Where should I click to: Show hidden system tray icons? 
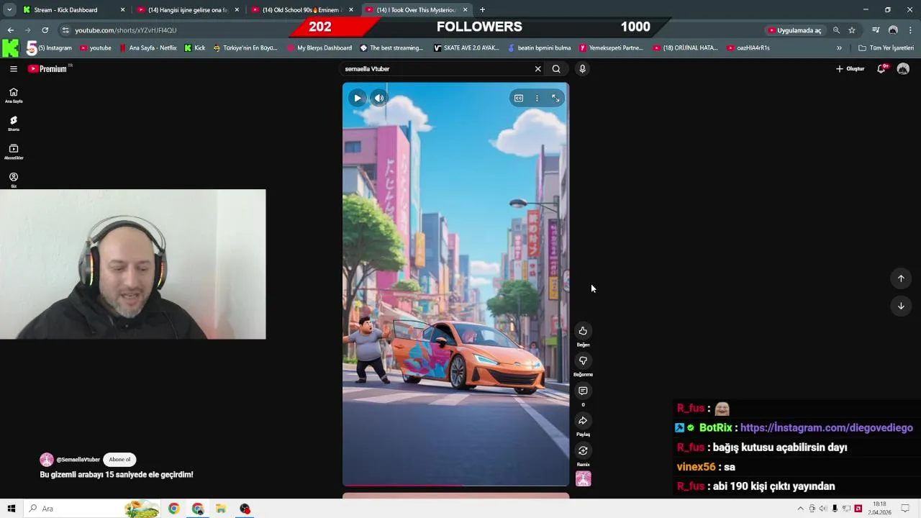point(800,509)
